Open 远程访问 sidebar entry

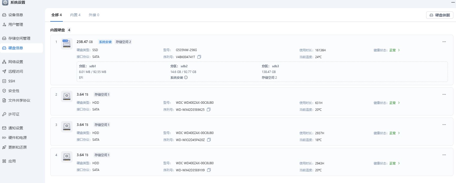point(21,71)
